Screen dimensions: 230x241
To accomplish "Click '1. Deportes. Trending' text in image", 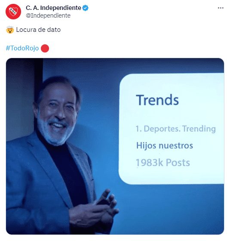I will point(176,129).
